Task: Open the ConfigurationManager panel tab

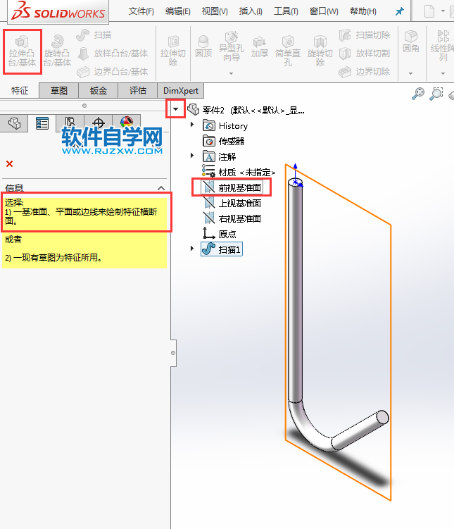Action: click(x=70, y=121)
